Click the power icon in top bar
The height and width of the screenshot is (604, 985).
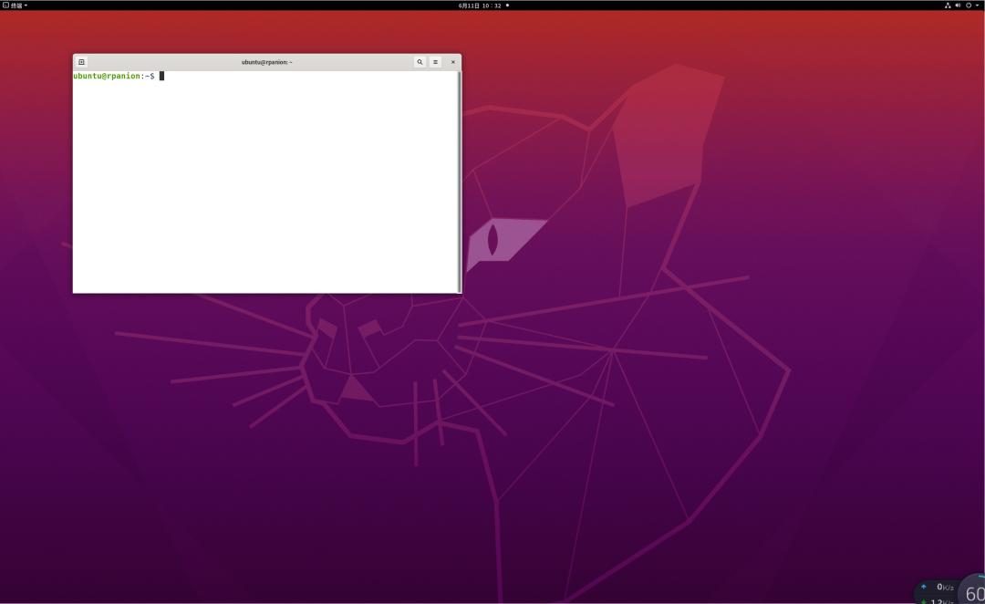(969, 5)
